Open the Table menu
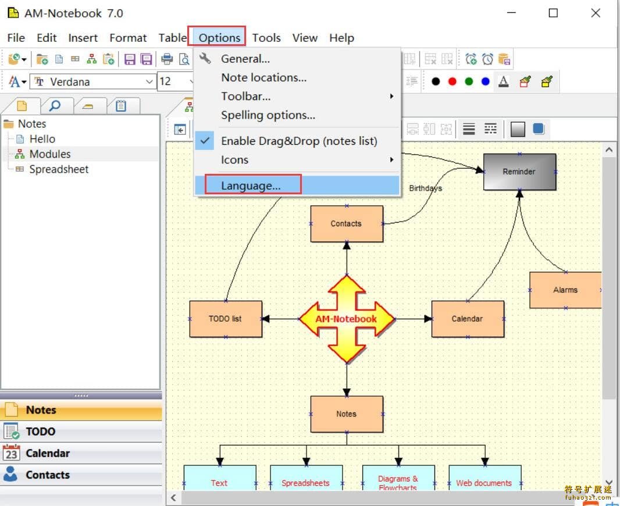This screenshot has height=506, width=620. click(173, 38)
